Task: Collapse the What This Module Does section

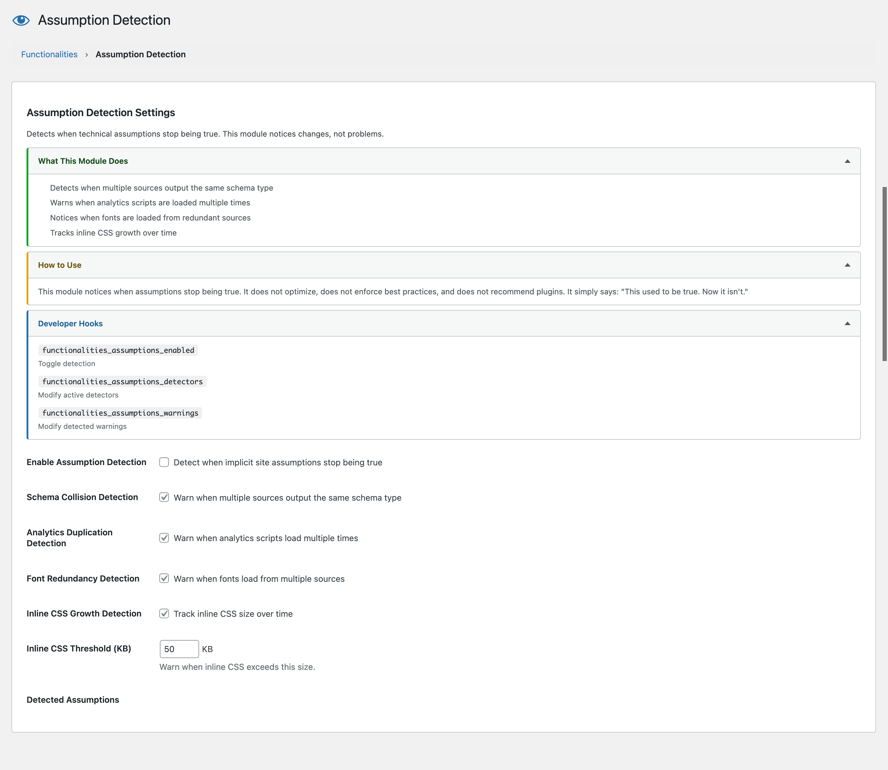Action: coord(847,161)
